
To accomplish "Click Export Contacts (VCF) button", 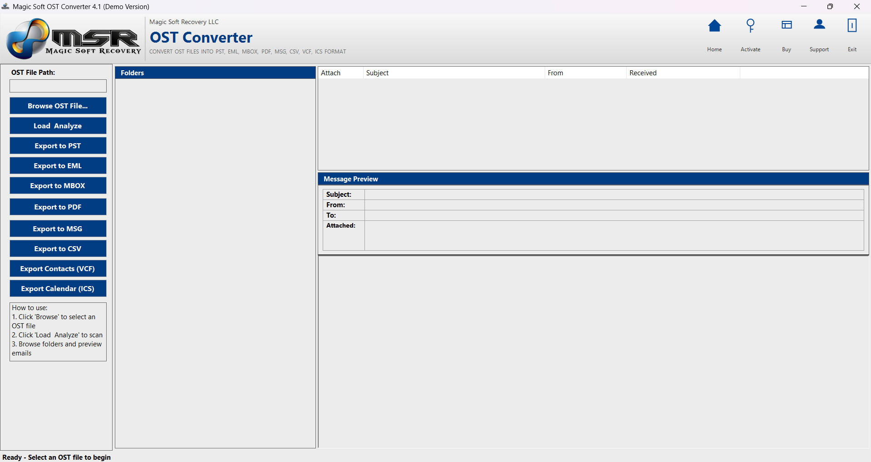I will [58, 268].
